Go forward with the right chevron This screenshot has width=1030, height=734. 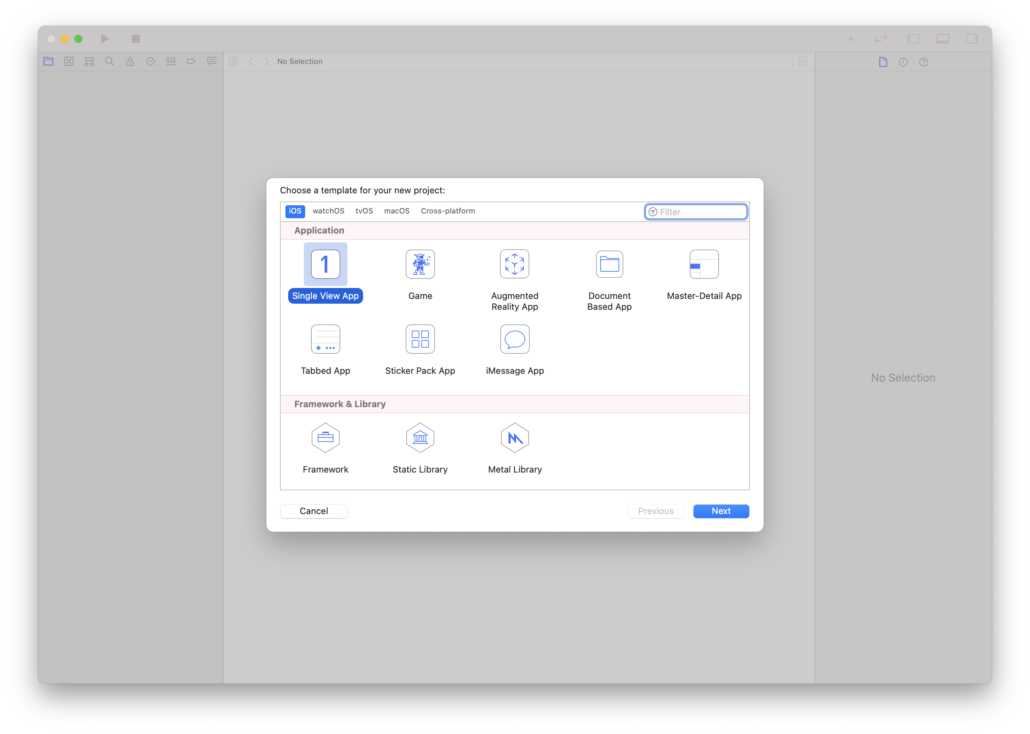click(x=266, y=62)
